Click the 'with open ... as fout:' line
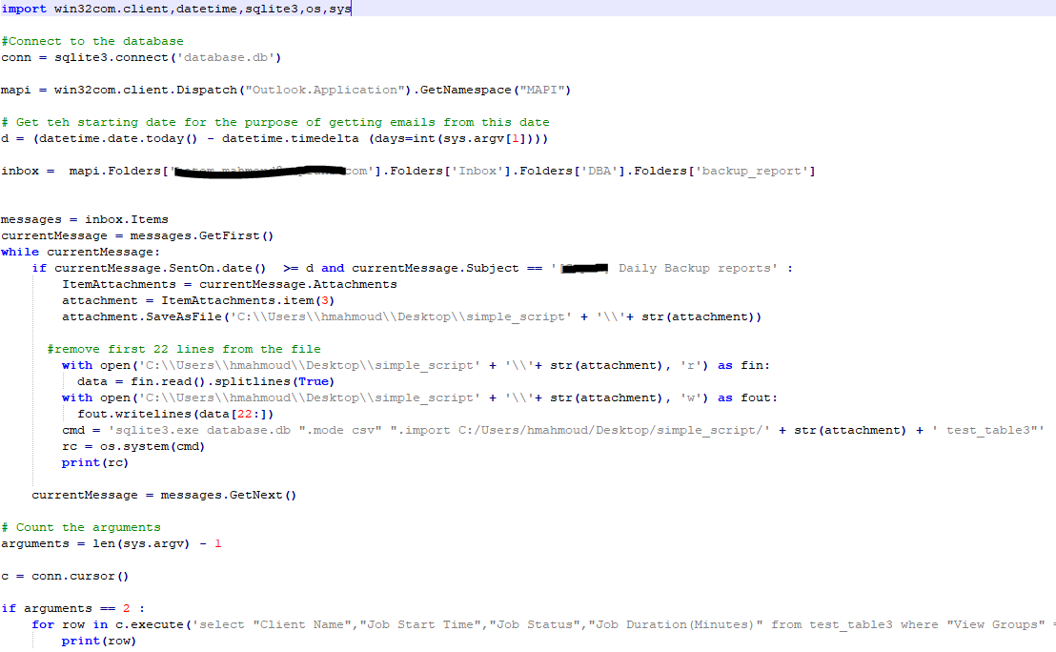This screenshot has height=652, width=1056. pyautogui.click(x=419, y=397)
